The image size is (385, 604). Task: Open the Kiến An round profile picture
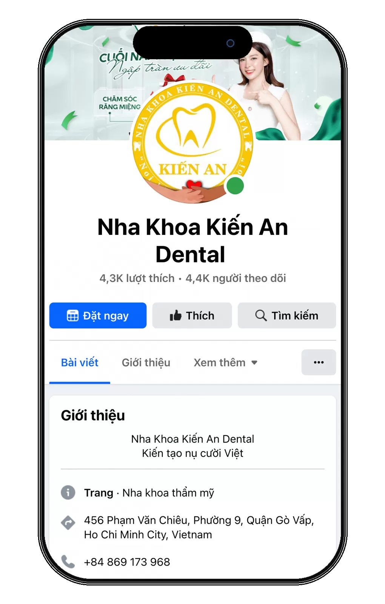[x=192, y=143]
